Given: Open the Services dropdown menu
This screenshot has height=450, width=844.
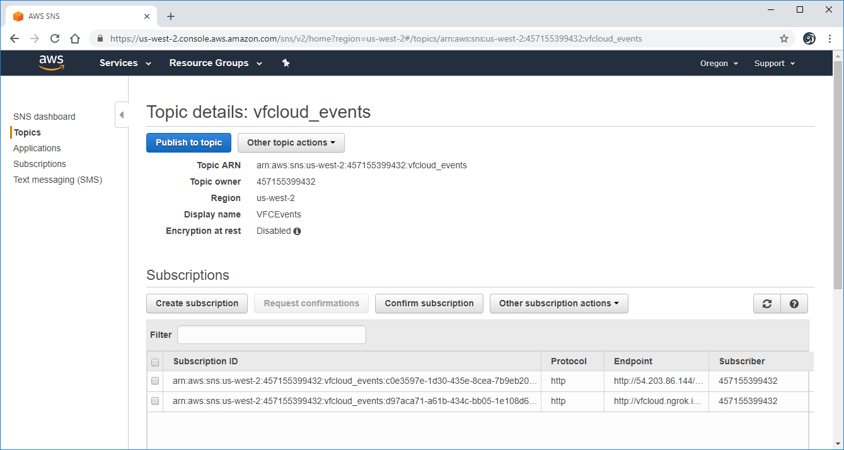Looking at the screenshot, I should pyautogui.click(x=125, y=63).
